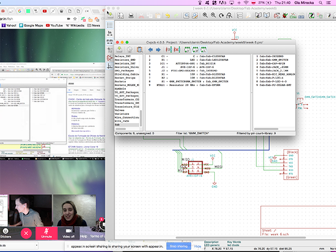Go to next unassigned component arrow
The image size is (336, 252).
point(158,50)
